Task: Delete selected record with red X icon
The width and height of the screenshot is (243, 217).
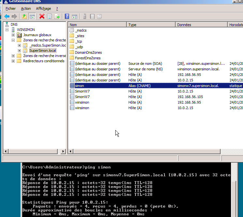Action: [x=42, y=16]
